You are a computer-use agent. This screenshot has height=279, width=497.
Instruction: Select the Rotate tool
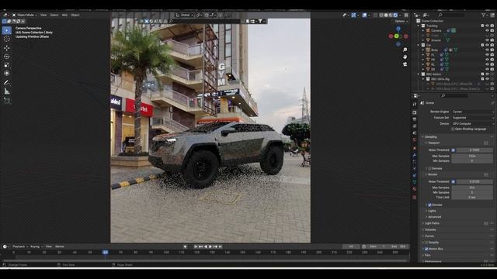point(7,57)
